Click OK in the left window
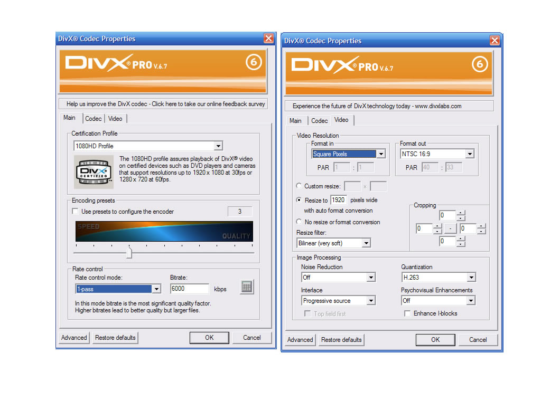This screenshot has height=401, width=541. [x=209, y=338]
